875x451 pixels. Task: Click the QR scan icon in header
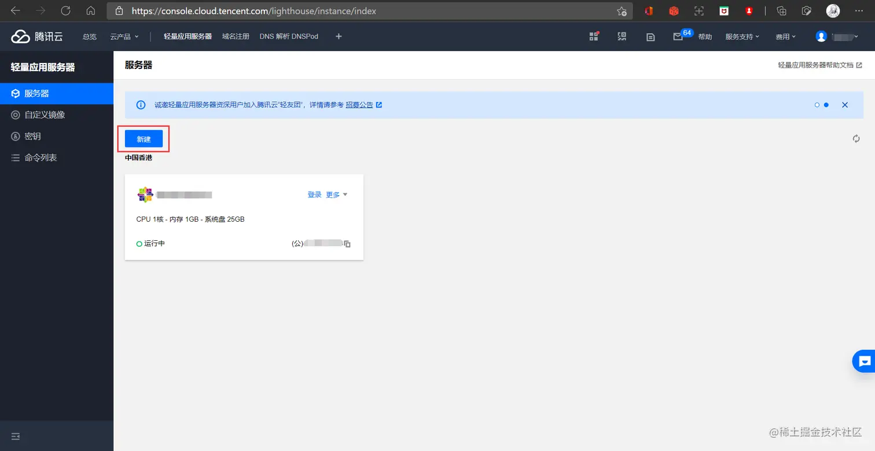click(622, 36)
